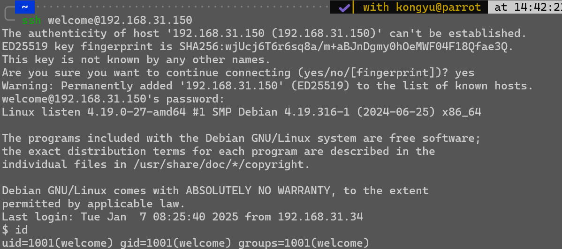Viewport: 562px width, 249px height.
Task: Click the 'Warning: Permanently added' line
Action: 268,86
